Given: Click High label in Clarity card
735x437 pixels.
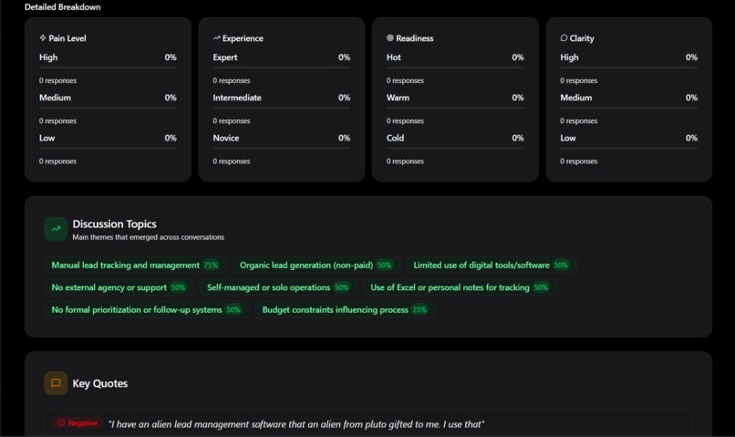Looking at the screenshot, I should coord(570,57).
